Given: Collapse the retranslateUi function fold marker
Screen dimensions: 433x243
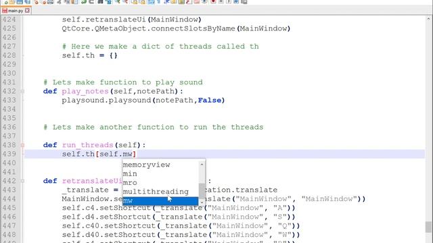Looking at the screenshot, I should tap(22, 181).
